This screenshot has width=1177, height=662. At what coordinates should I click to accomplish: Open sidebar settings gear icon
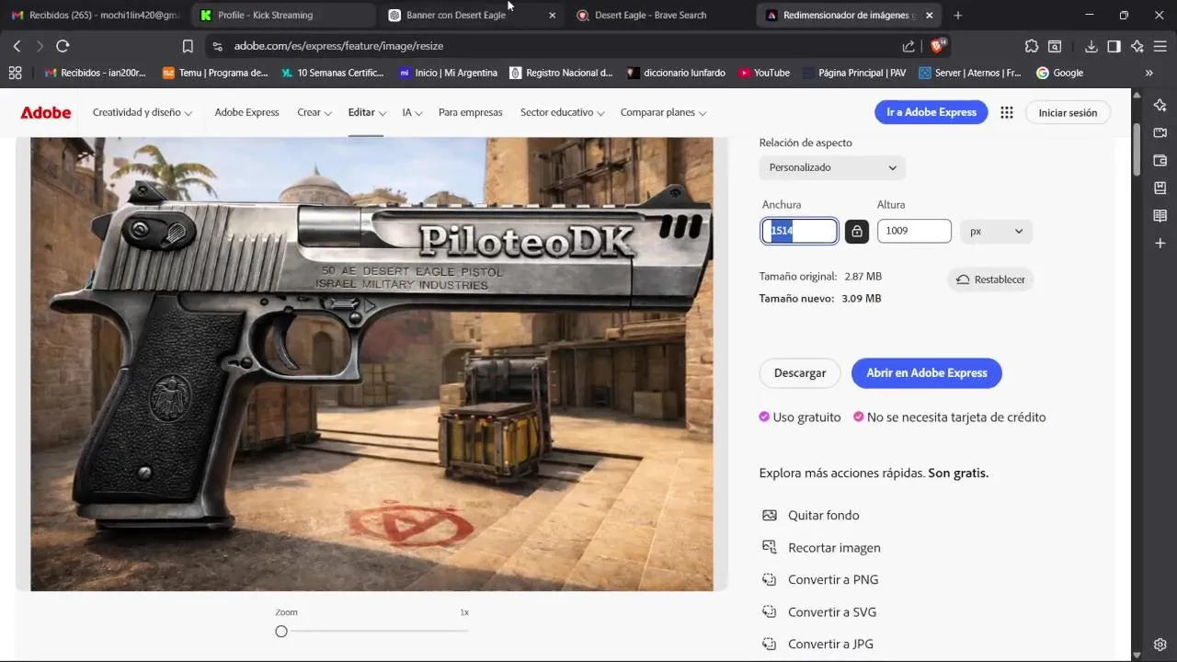click(x=1160, y=644)
